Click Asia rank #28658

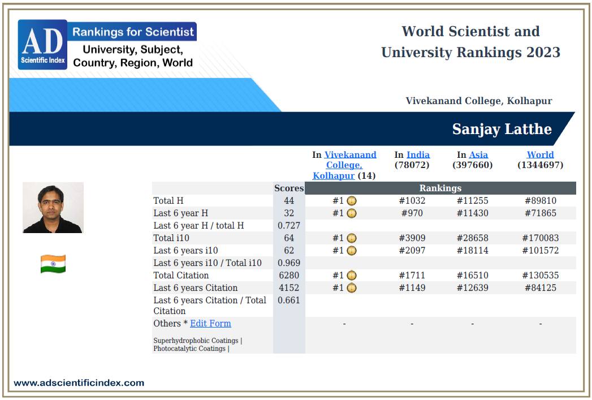pyautogui.click(x=472, y=238)
